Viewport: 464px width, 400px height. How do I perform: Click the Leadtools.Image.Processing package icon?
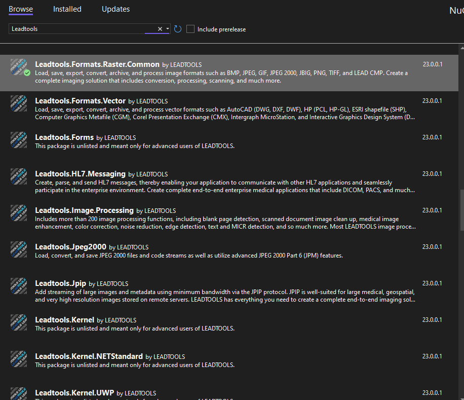click(19, 213)
